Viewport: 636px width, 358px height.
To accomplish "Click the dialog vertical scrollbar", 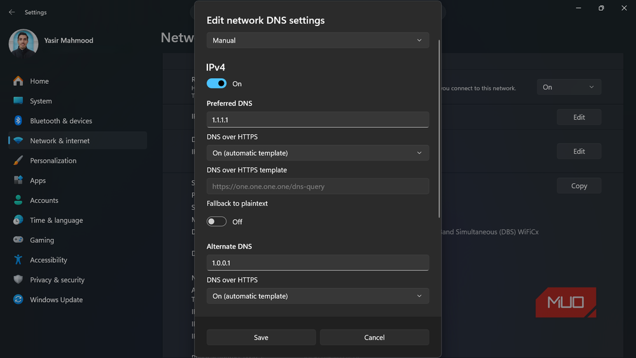I will 439,128.
